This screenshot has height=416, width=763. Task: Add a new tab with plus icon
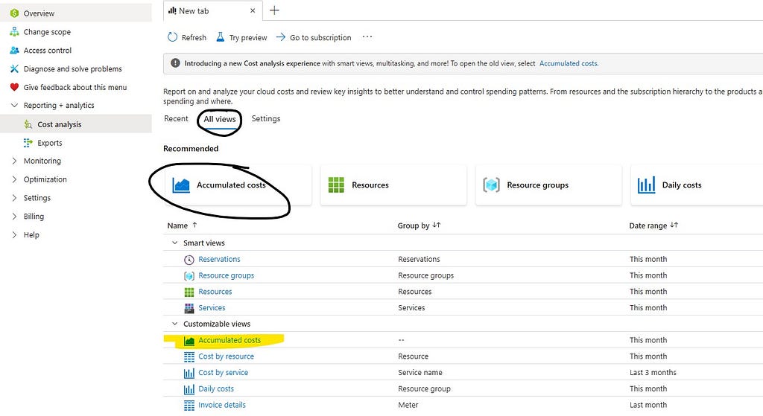274,10
